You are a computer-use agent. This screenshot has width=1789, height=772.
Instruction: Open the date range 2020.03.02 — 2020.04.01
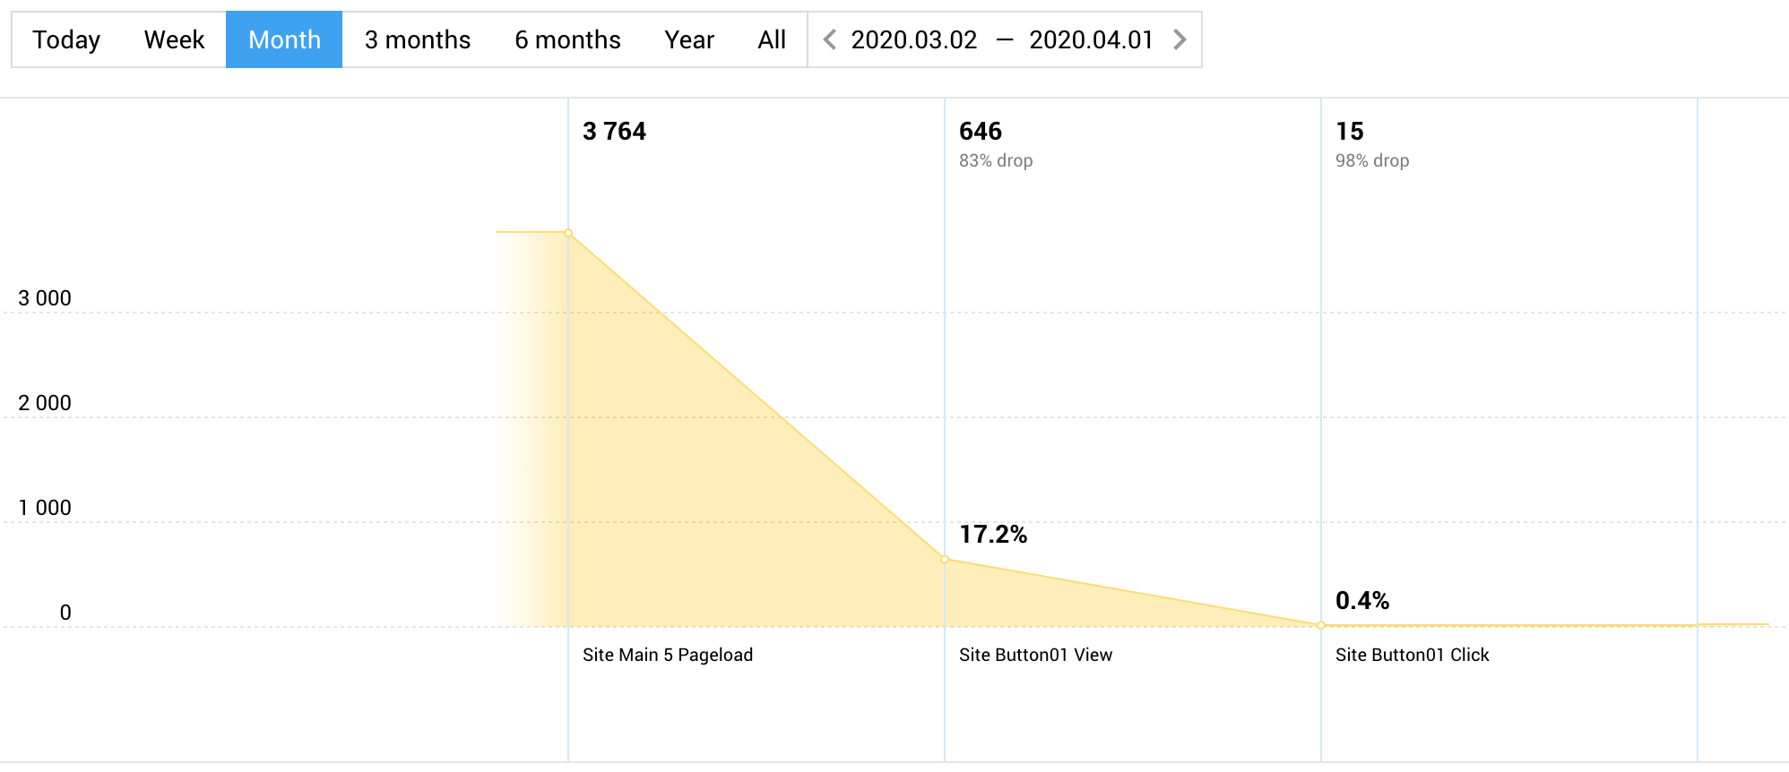click(1003, 39)
